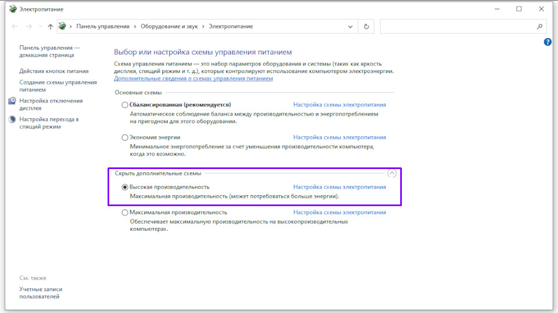Open Настройка отключения дисплея link
The width and height of the screenshot is (558, 313).
click(51, 104)
